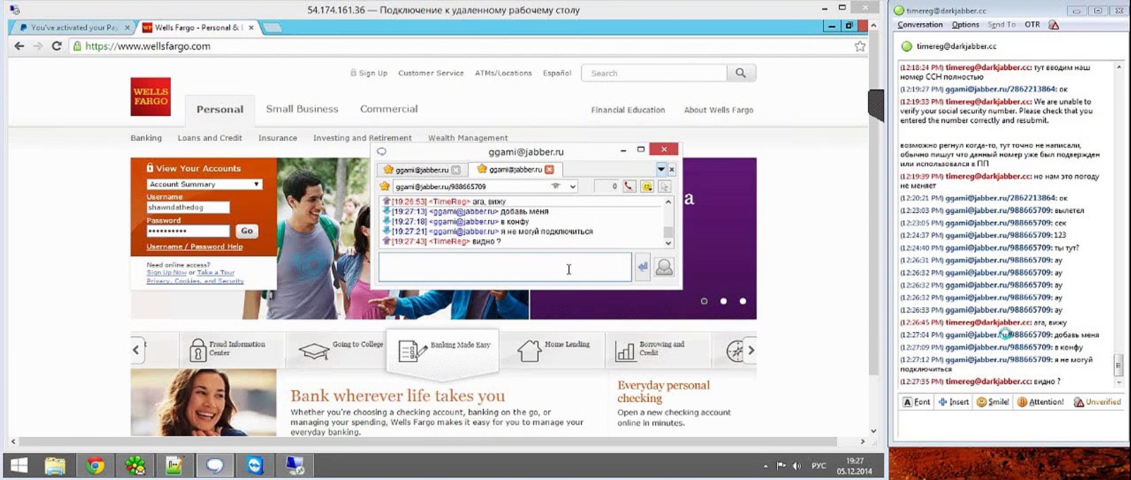Open the Username / Password Help link
This screenshot has width=1131, height=480.
point(194,247)
